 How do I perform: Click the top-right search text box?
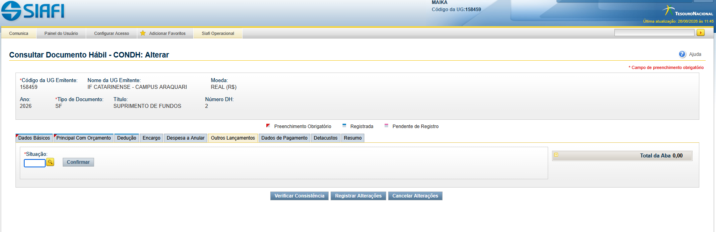click(x=654, y=33)
